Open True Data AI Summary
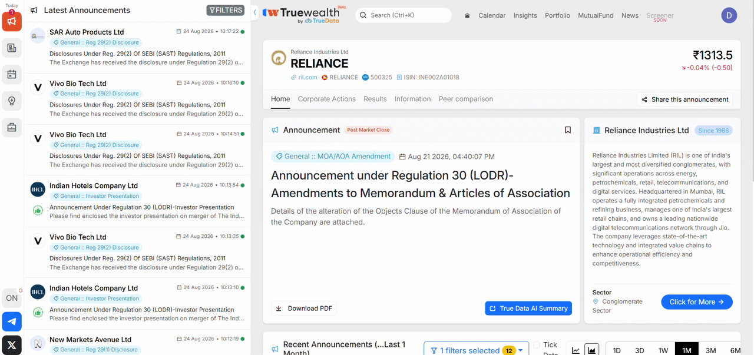The height and width of the screenshot is (355, 754). point(528,308)
